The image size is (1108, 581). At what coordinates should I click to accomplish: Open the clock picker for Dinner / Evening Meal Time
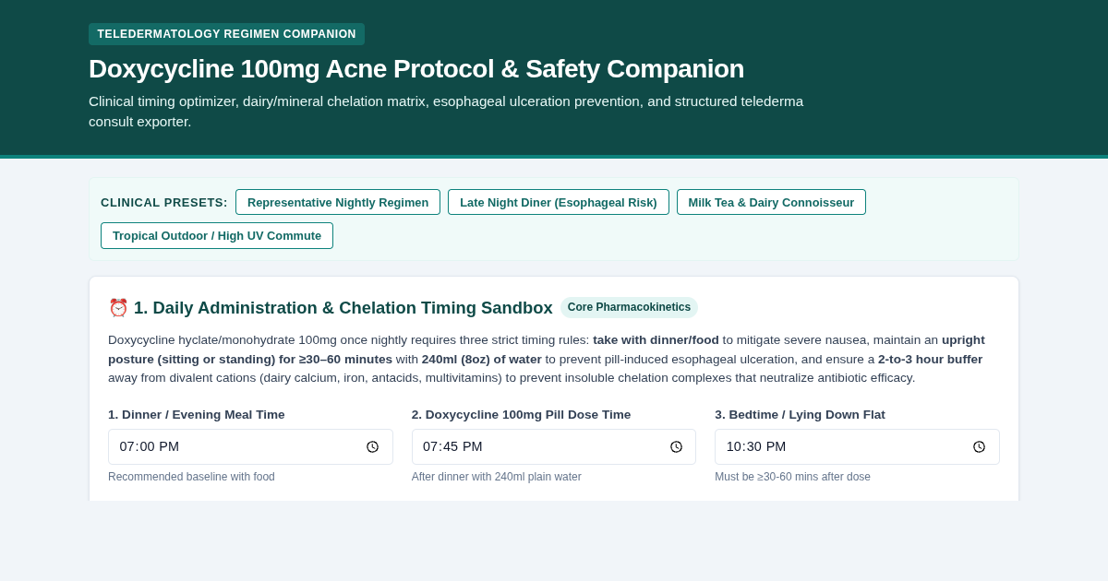(x=373, y=446)
